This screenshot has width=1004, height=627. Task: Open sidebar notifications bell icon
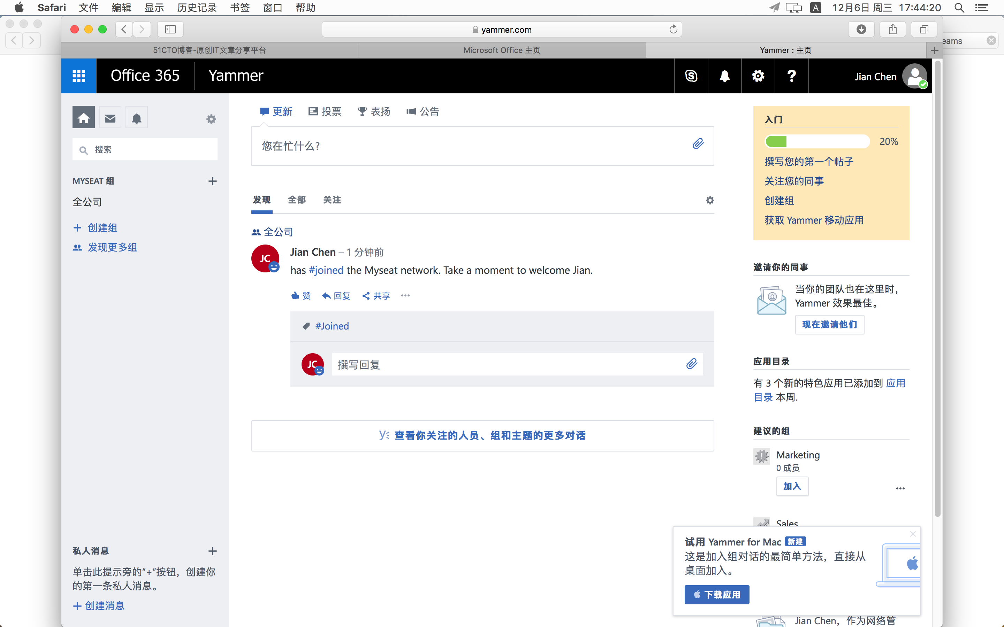tap(137, 118)
